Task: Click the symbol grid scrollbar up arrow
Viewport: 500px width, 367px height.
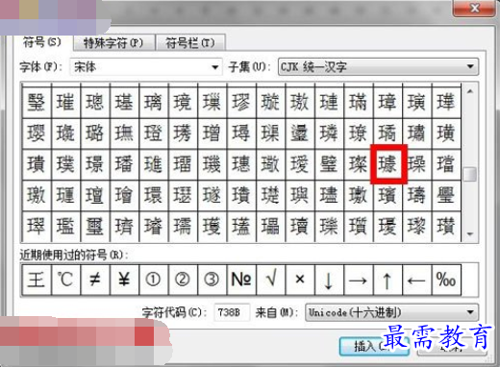Action: (470, 91)
